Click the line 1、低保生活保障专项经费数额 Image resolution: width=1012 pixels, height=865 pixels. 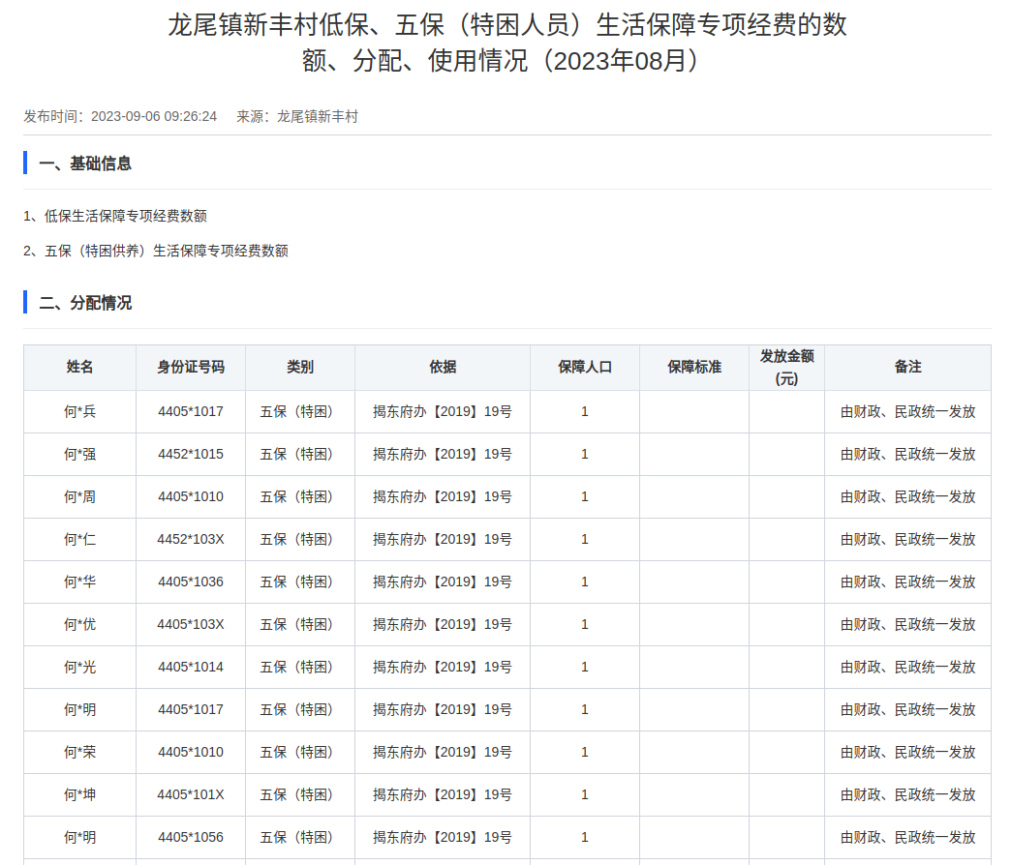115,216
